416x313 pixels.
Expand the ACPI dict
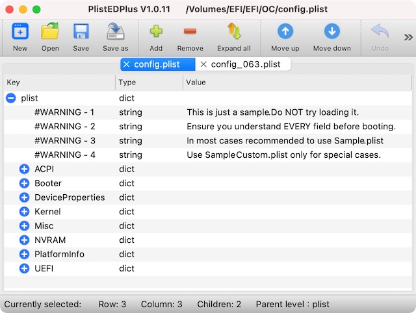[24, 169]
